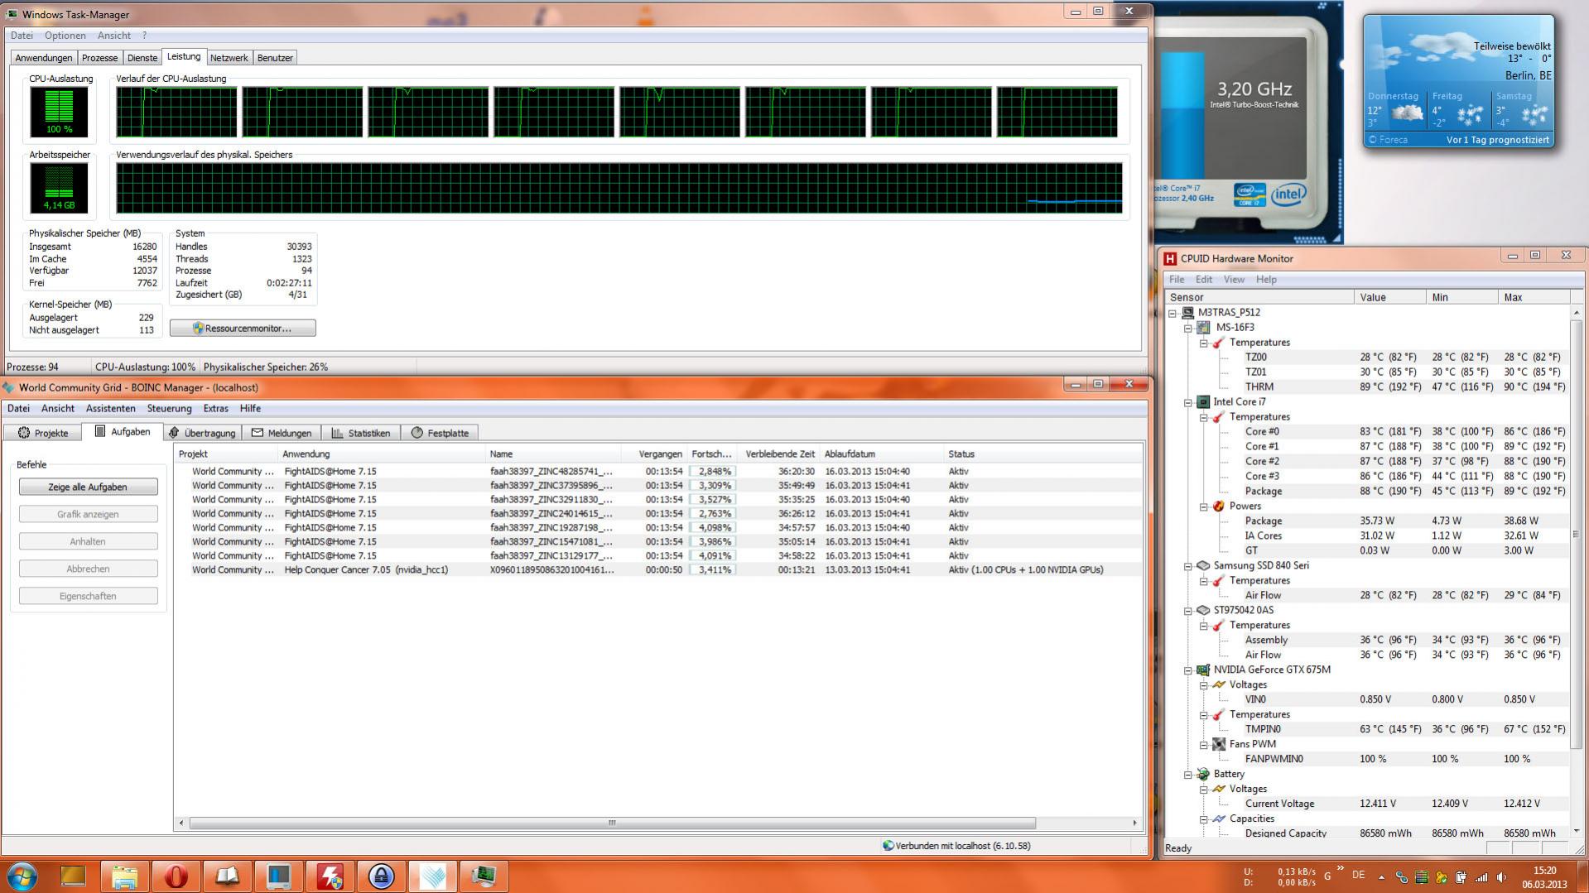Open Windows Explorer from the taskbar
This screenshot has width=1589, height=893.
pos(124,876)
